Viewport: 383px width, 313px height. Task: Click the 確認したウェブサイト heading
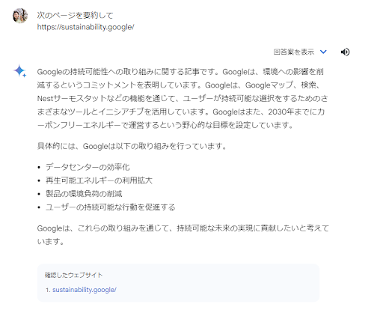tap(73, 275)
